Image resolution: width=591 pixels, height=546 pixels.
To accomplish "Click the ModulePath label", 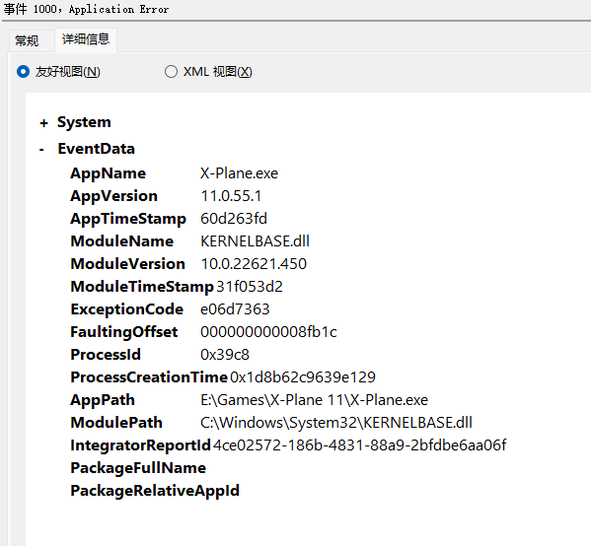I will coord(116,423).
